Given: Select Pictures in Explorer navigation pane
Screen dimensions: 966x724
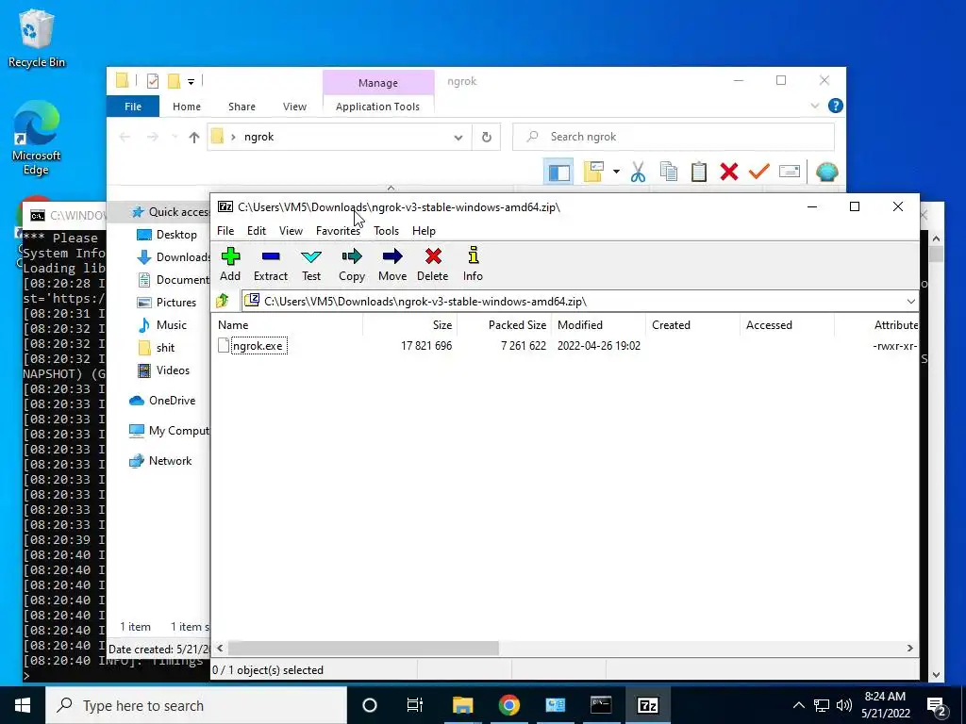Looking at the screenshot, I should 166,303.
